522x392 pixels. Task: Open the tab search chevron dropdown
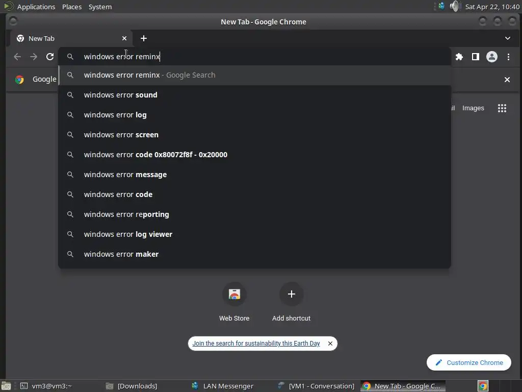pos(507,38)
